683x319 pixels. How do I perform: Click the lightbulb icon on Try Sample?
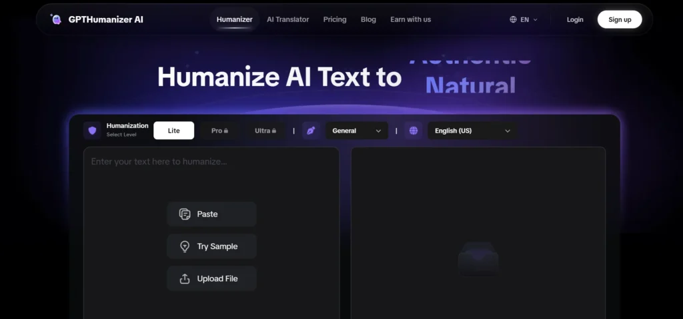click(x=185, y=246)
